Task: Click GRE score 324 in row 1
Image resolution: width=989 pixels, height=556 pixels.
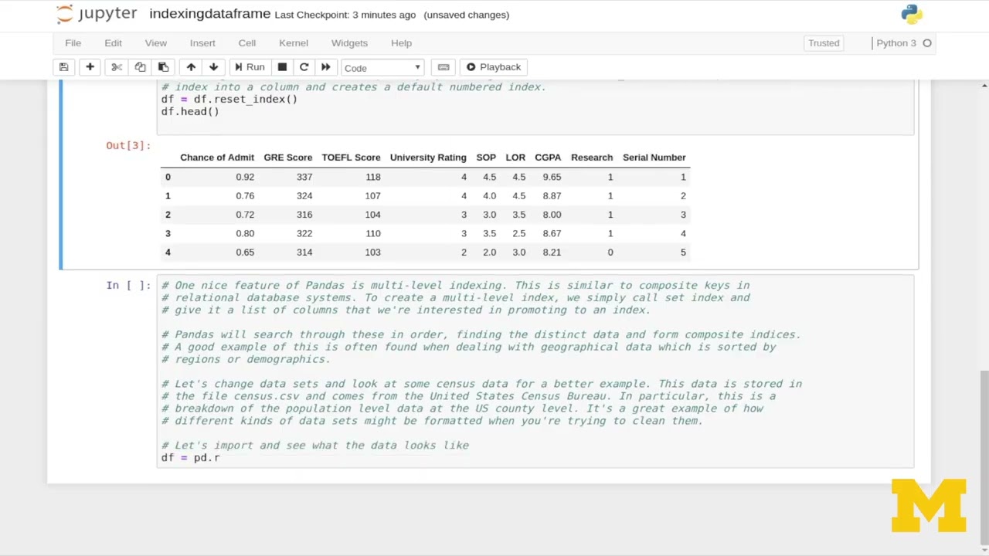Action: pyautogui.click(x=304, y=195)
